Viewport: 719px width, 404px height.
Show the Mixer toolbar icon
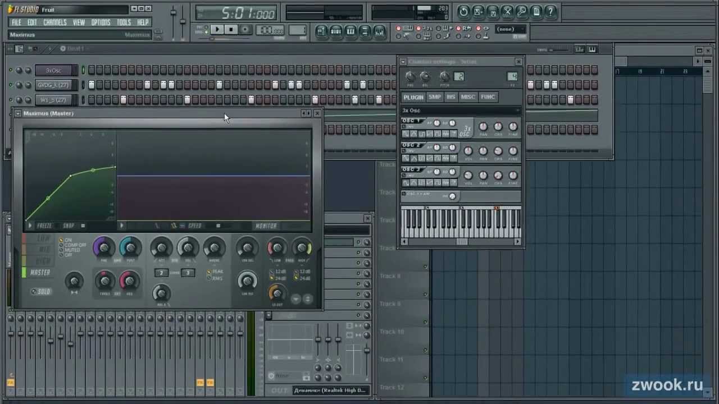pos(380,31)
